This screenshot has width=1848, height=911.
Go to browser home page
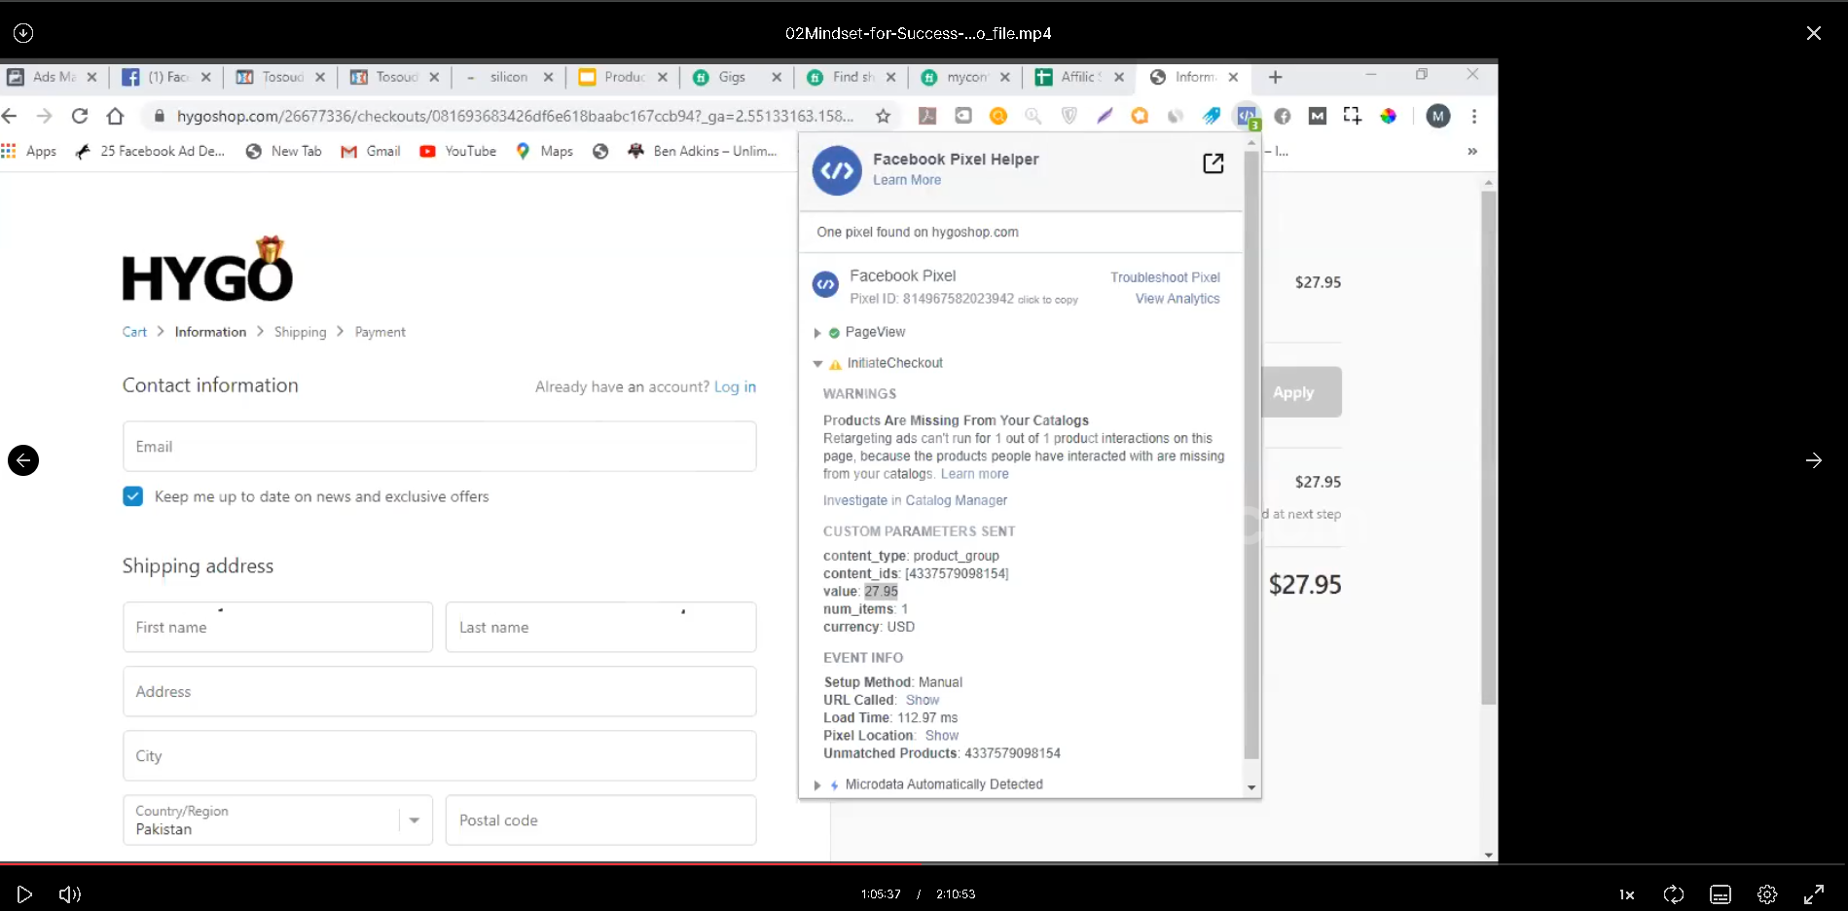coord(115,116)
